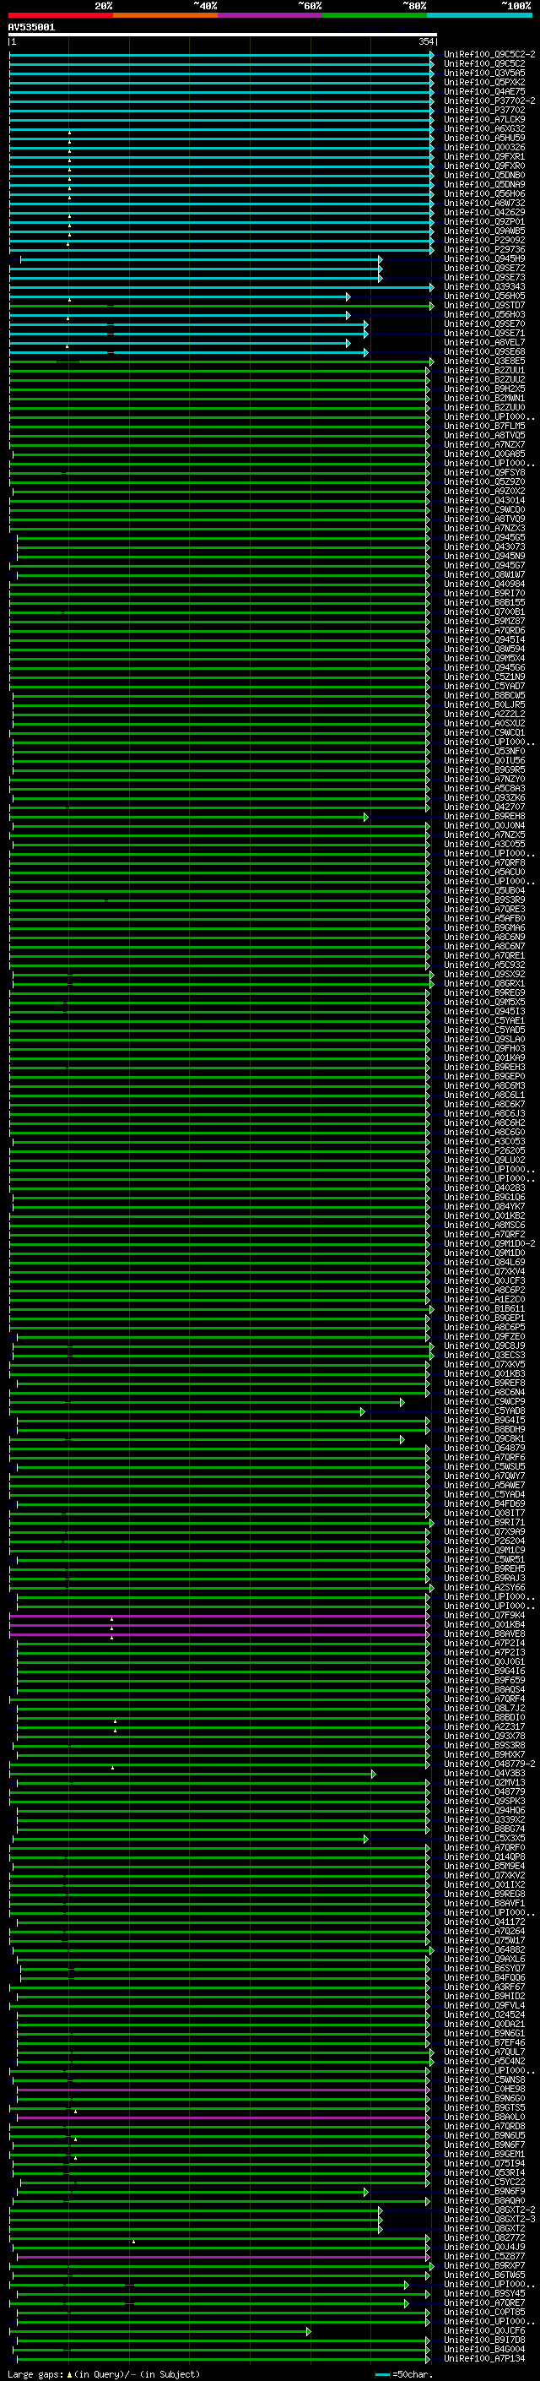The height and width of the screenshot is (2381, 540).
Task: Select the AV535001 query name
Action: point(31,28)
